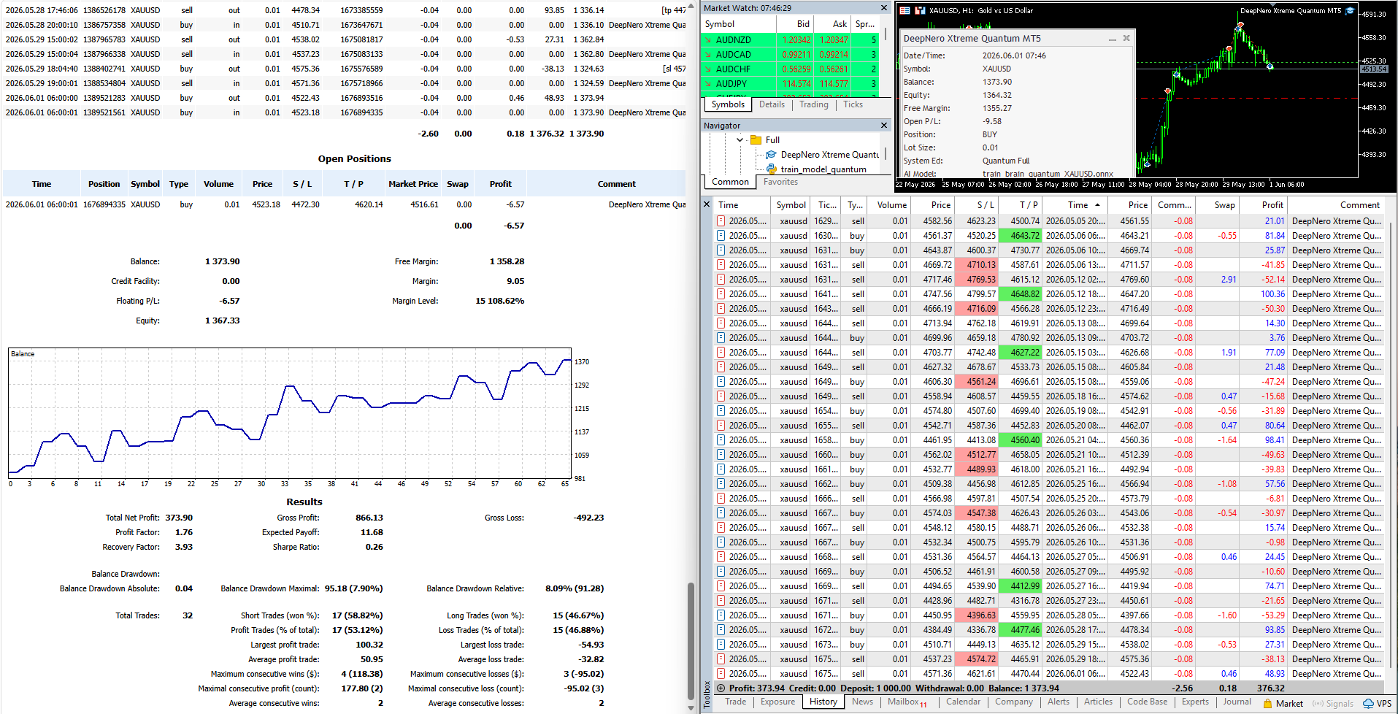
Task: Click the Full folder icon in Navigator
Action: 756,140
